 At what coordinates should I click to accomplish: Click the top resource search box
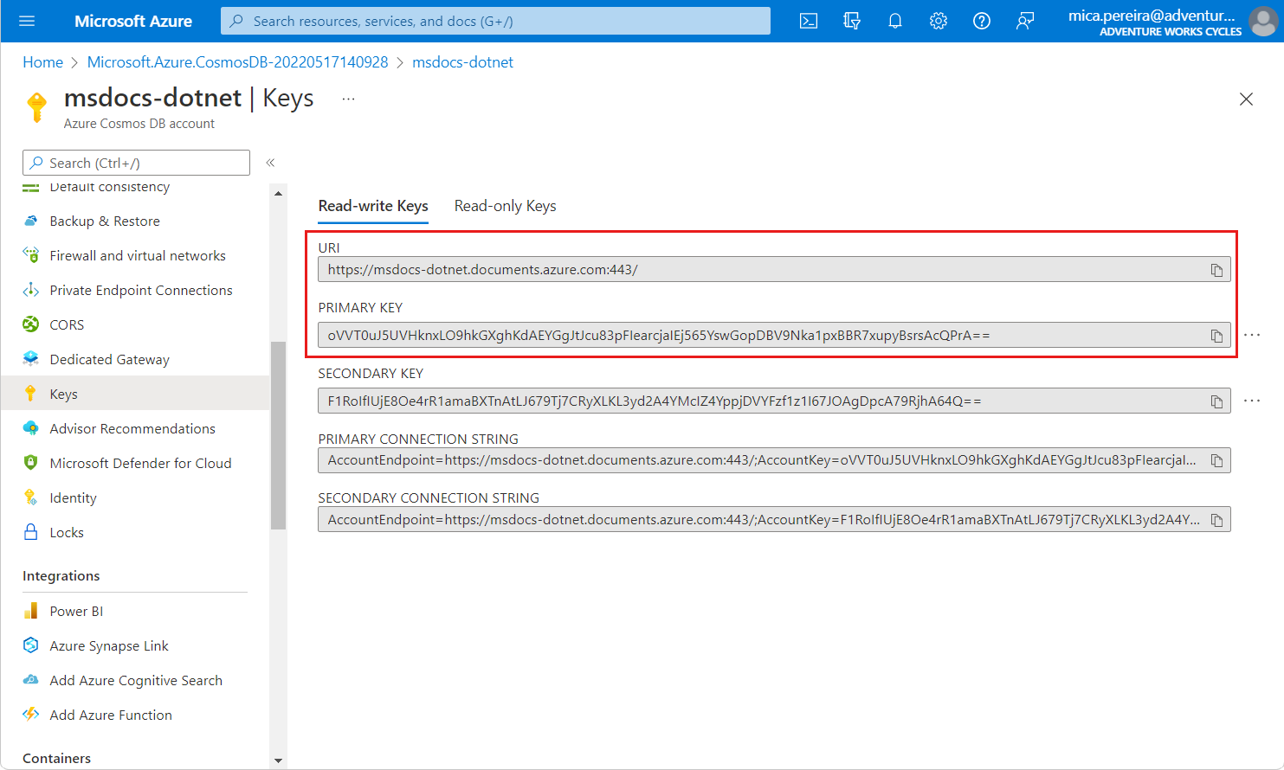pyautogui.click(x=495, y=21)
